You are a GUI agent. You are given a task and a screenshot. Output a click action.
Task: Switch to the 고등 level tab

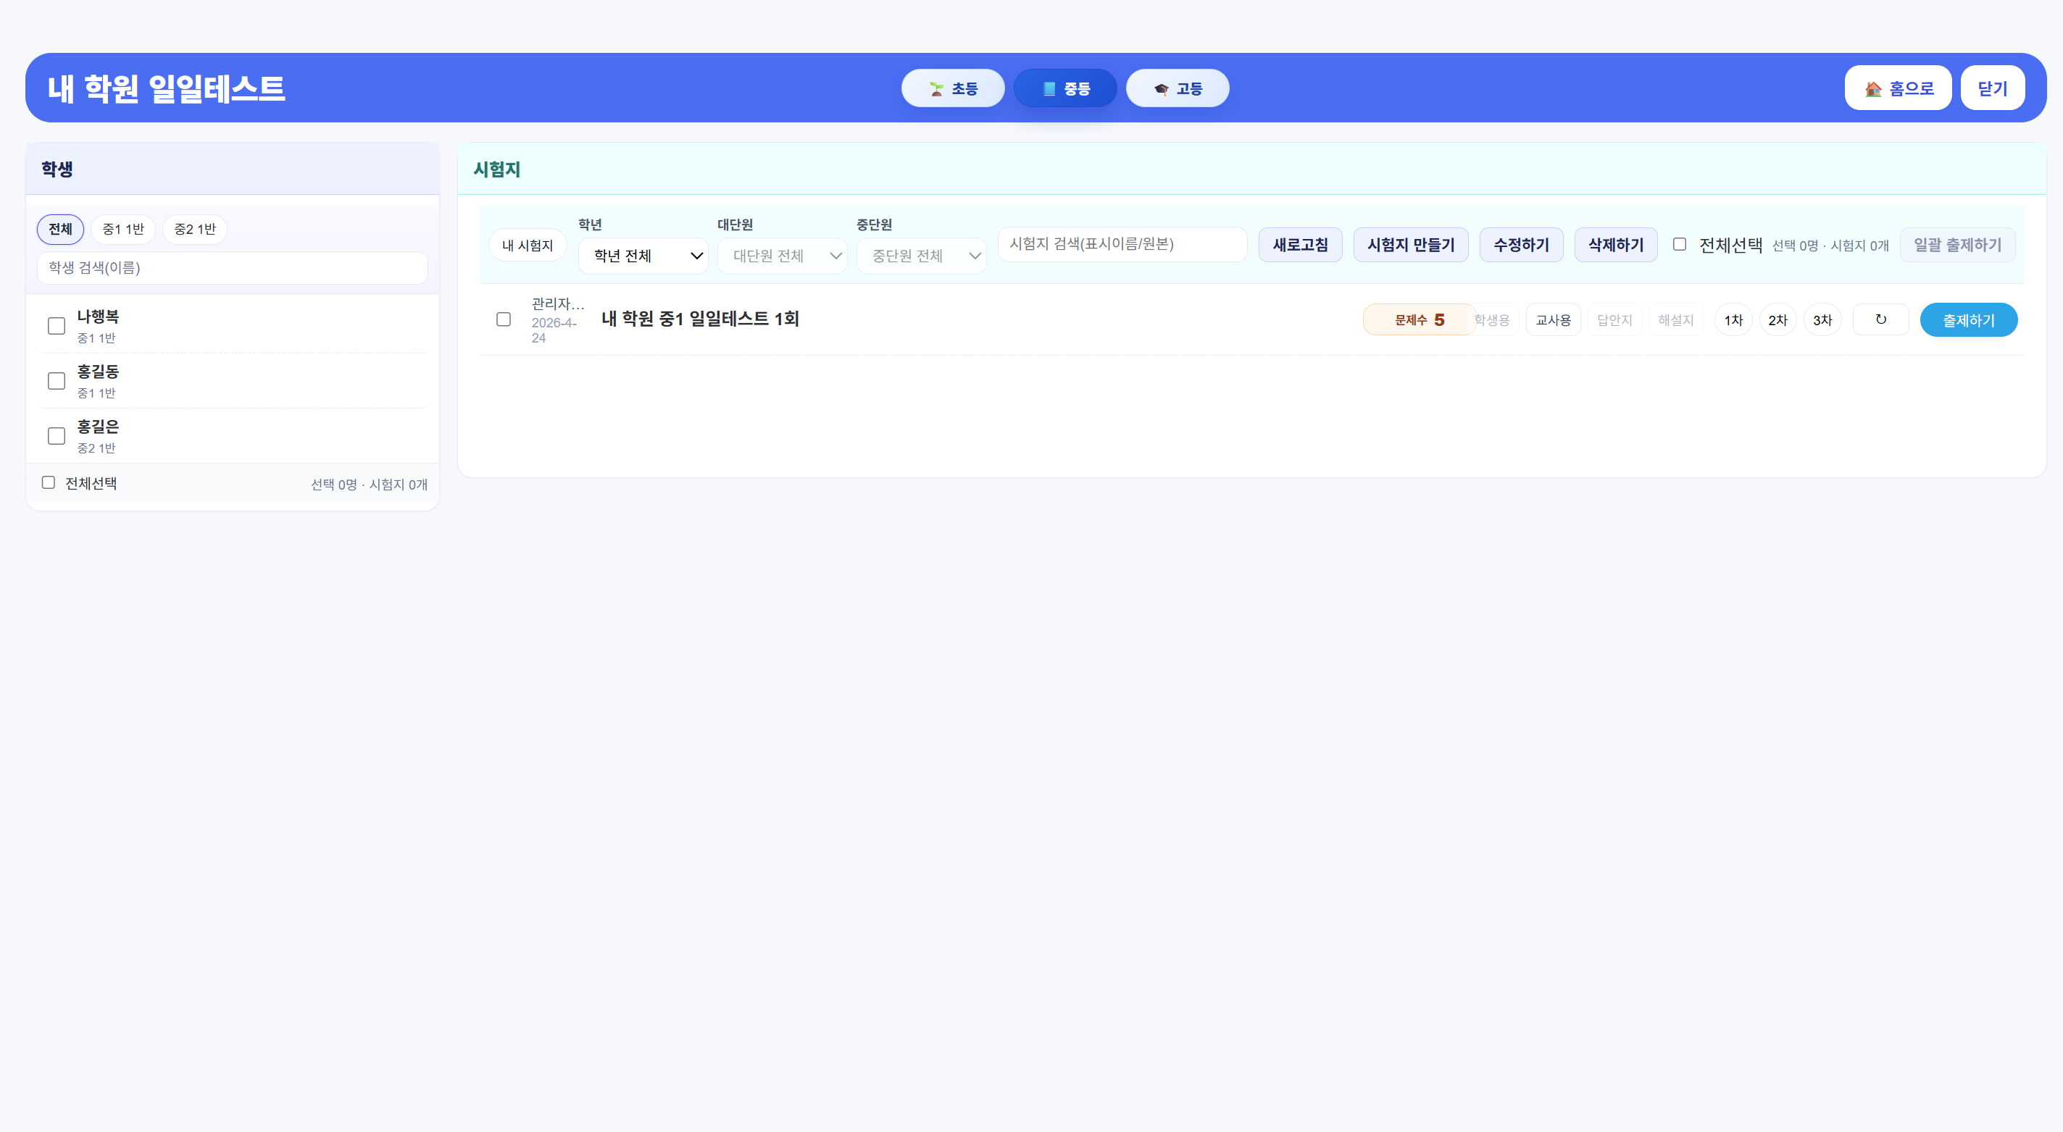pyautogui.click(x=1178, y=88)
